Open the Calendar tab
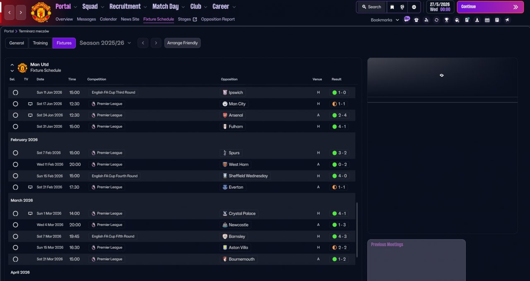Image resolution: width=530 pixels, height=281 pixels. pyautogui.click(x=108, y=19)
